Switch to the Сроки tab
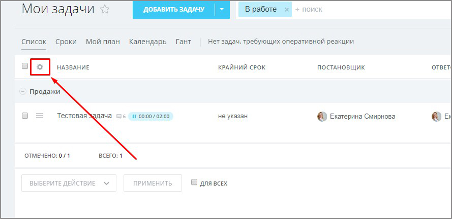Screen dimensions: 452x219 click(x=66, y=42)
